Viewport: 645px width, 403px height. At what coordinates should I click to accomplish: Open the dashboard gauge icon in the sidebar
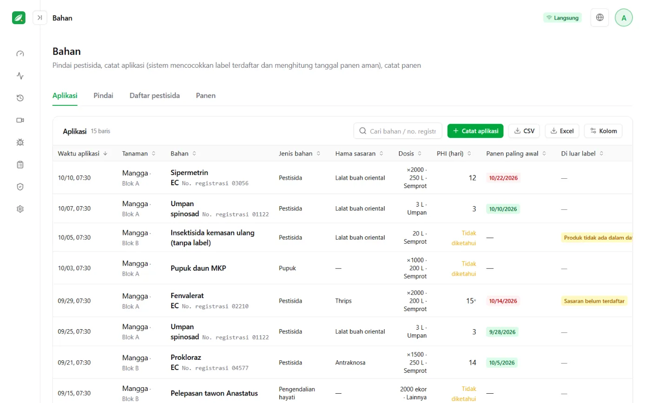pyautogui.click(x=20, y=53)
